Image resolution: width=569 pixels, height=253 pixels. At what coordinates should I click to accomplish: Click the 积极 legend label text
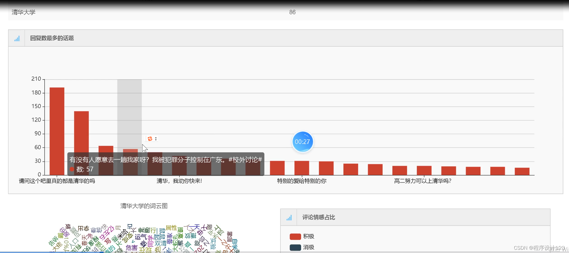(x=309, y=236)
